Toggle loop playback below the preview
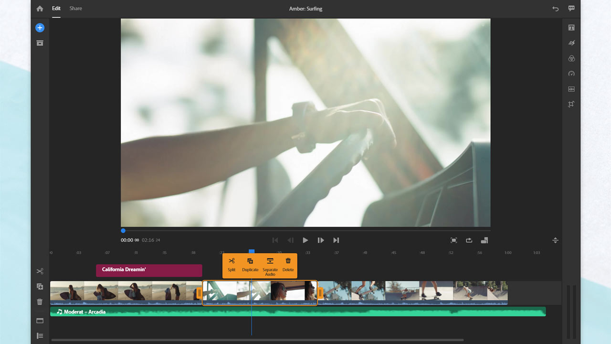The width and height of the screenshot is (611, 344). pos(469,240)
